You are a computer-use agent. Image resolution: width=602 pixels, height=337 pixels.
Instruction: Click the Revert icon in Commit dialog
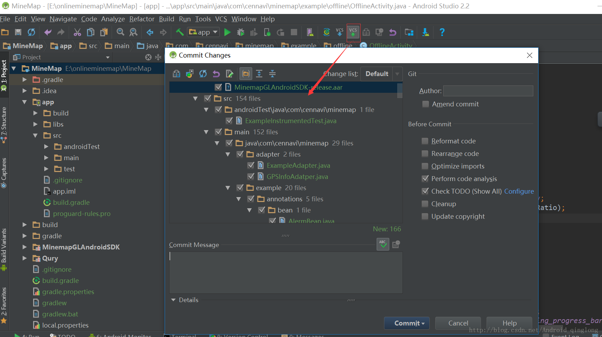[x=216, y=74]
